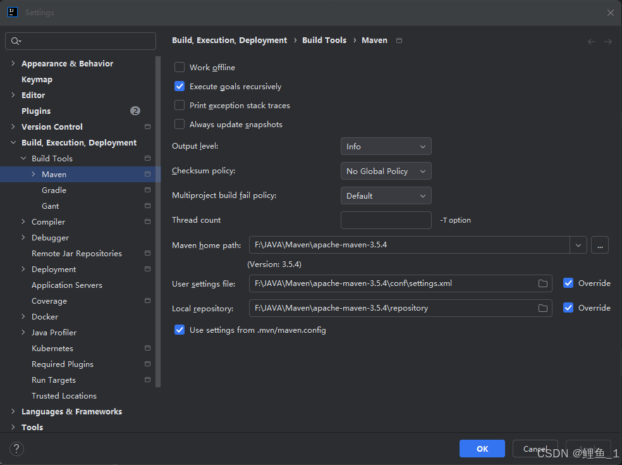Click the project-level icon on Run Targets row

coord(147,380)
